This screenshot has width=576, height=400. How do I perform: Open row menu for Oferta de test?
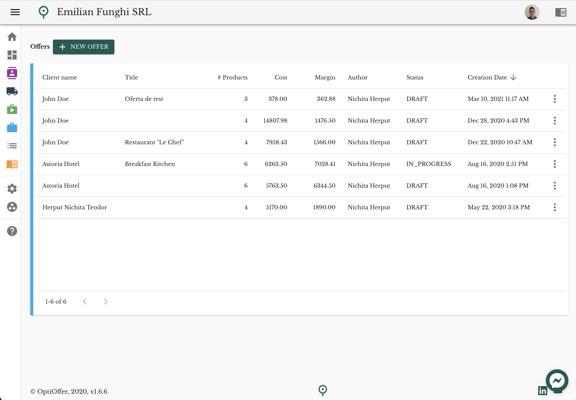tap(555, 99)
